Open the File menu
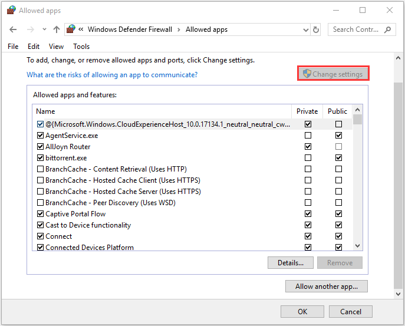Screen dimensions: 405x326 13,47
